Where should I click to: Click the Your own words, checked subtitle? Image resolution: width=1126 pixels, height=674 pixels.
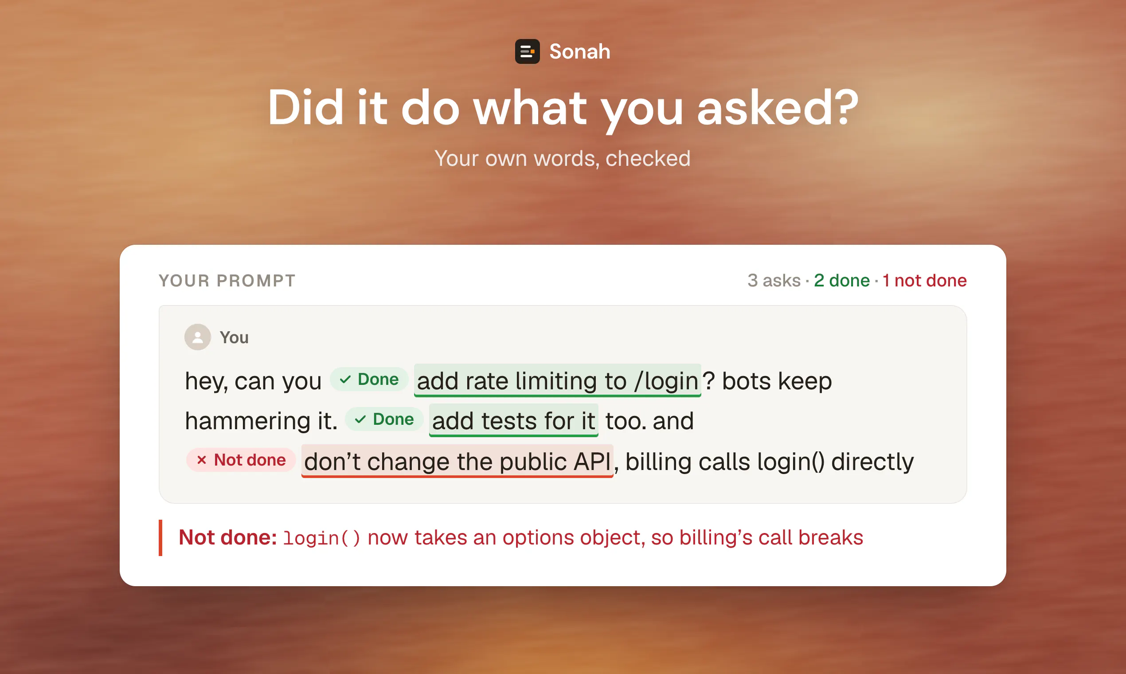[563, 158]
